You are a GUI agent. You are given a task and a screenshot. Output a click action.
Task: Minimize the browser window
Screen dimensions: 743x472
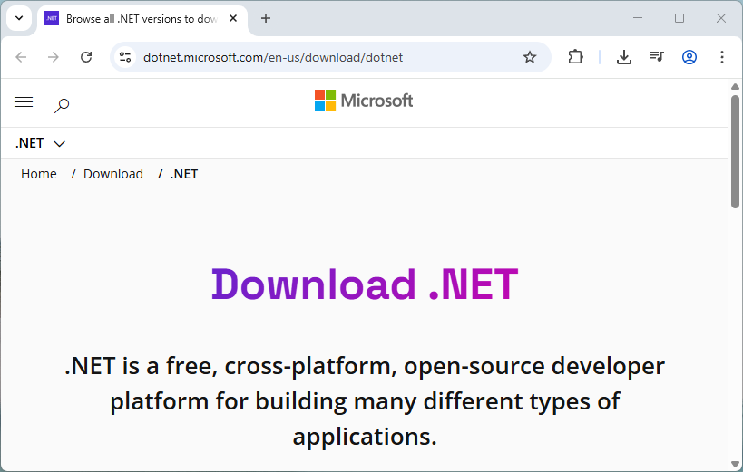[638, 18]
